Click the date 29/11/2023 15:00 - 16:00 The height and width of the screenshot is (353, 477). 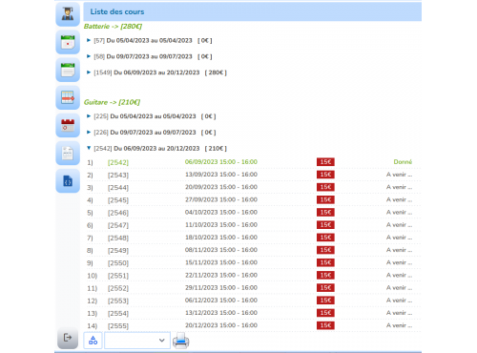tap(221, 287)
